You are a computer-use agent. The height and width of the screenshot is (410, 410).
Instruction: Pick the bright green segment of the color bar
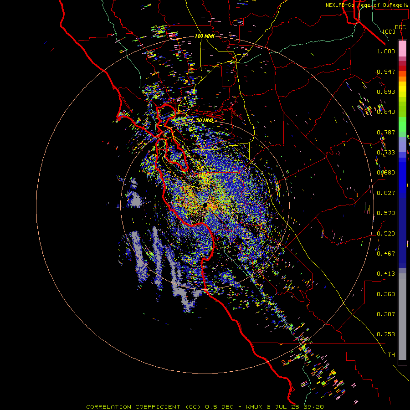click(x=402, y=124)
